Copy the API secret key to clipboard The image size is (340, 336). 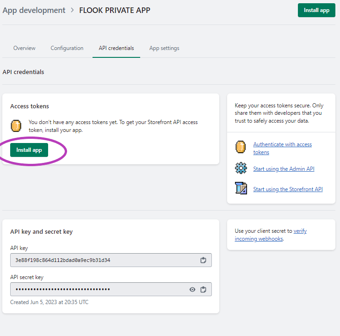pyautogui.click(x=203, y=289)
